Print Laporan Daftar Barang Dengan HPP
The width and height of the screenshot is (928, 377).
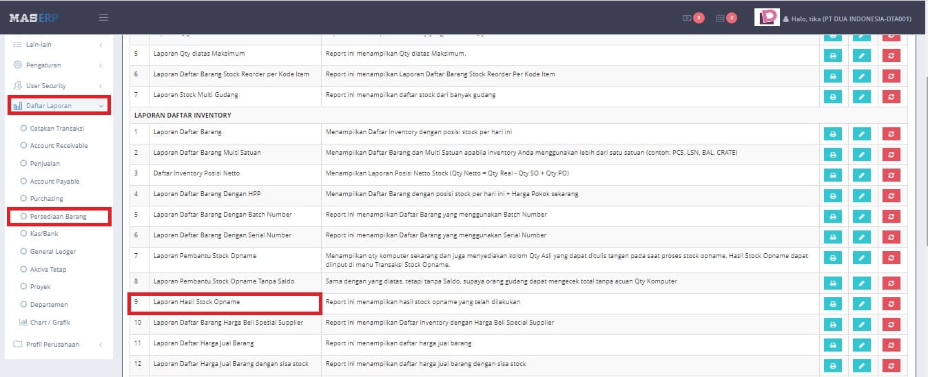(x=832, y=196)
